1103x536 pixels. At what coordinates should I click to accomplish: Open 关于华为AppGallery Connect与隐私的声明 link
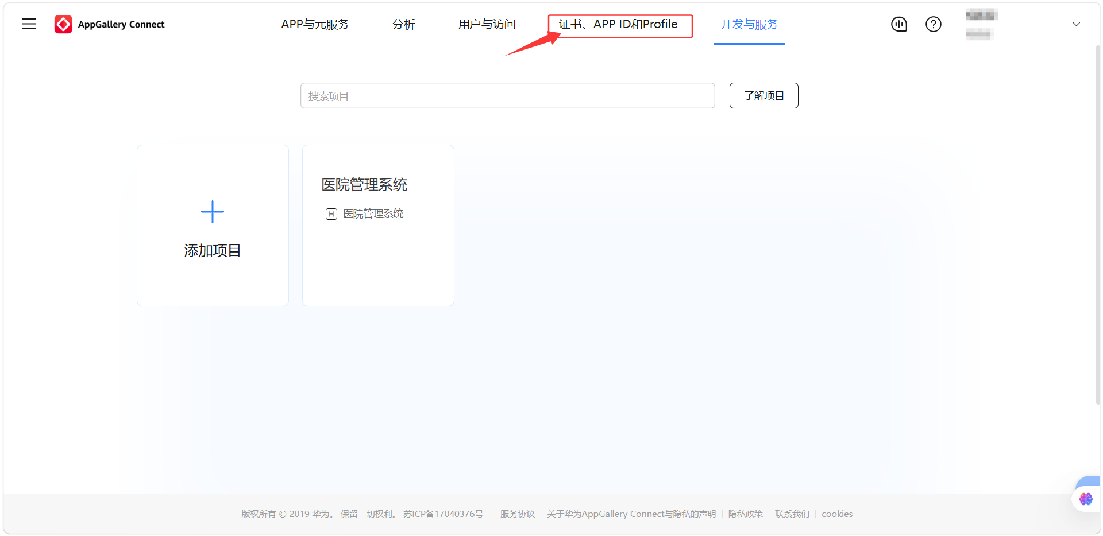(x=631, y=514)
